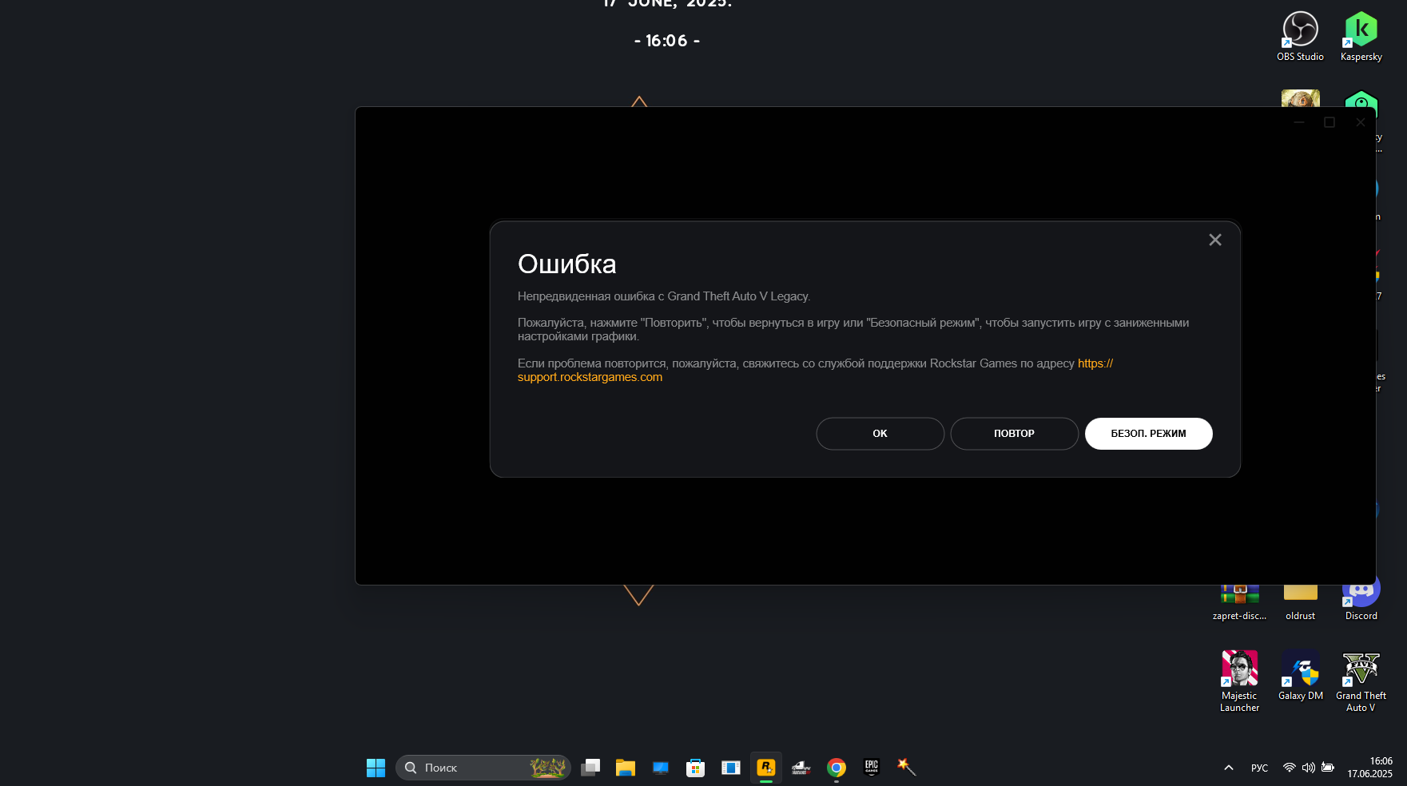Open Galaxy DM desktop shortcut
The width and height of the screenshot is (1407, 786).
(x=1300, y=676)
